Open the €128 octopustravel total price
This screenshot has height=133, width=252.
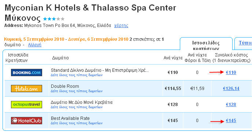tap(231, 104)
